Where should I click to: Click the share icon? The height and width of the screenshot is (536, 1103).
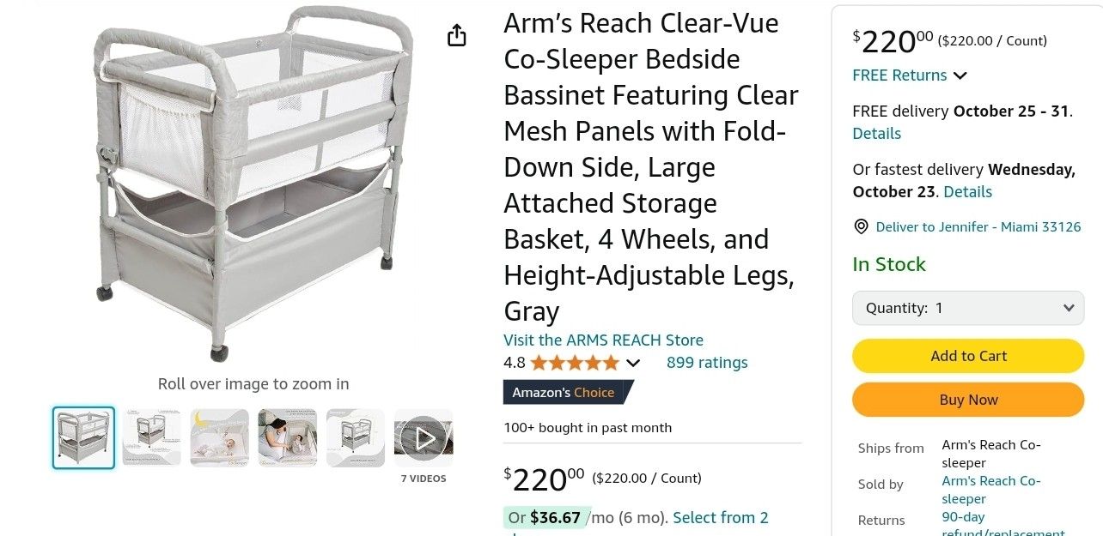coord(456,35)
